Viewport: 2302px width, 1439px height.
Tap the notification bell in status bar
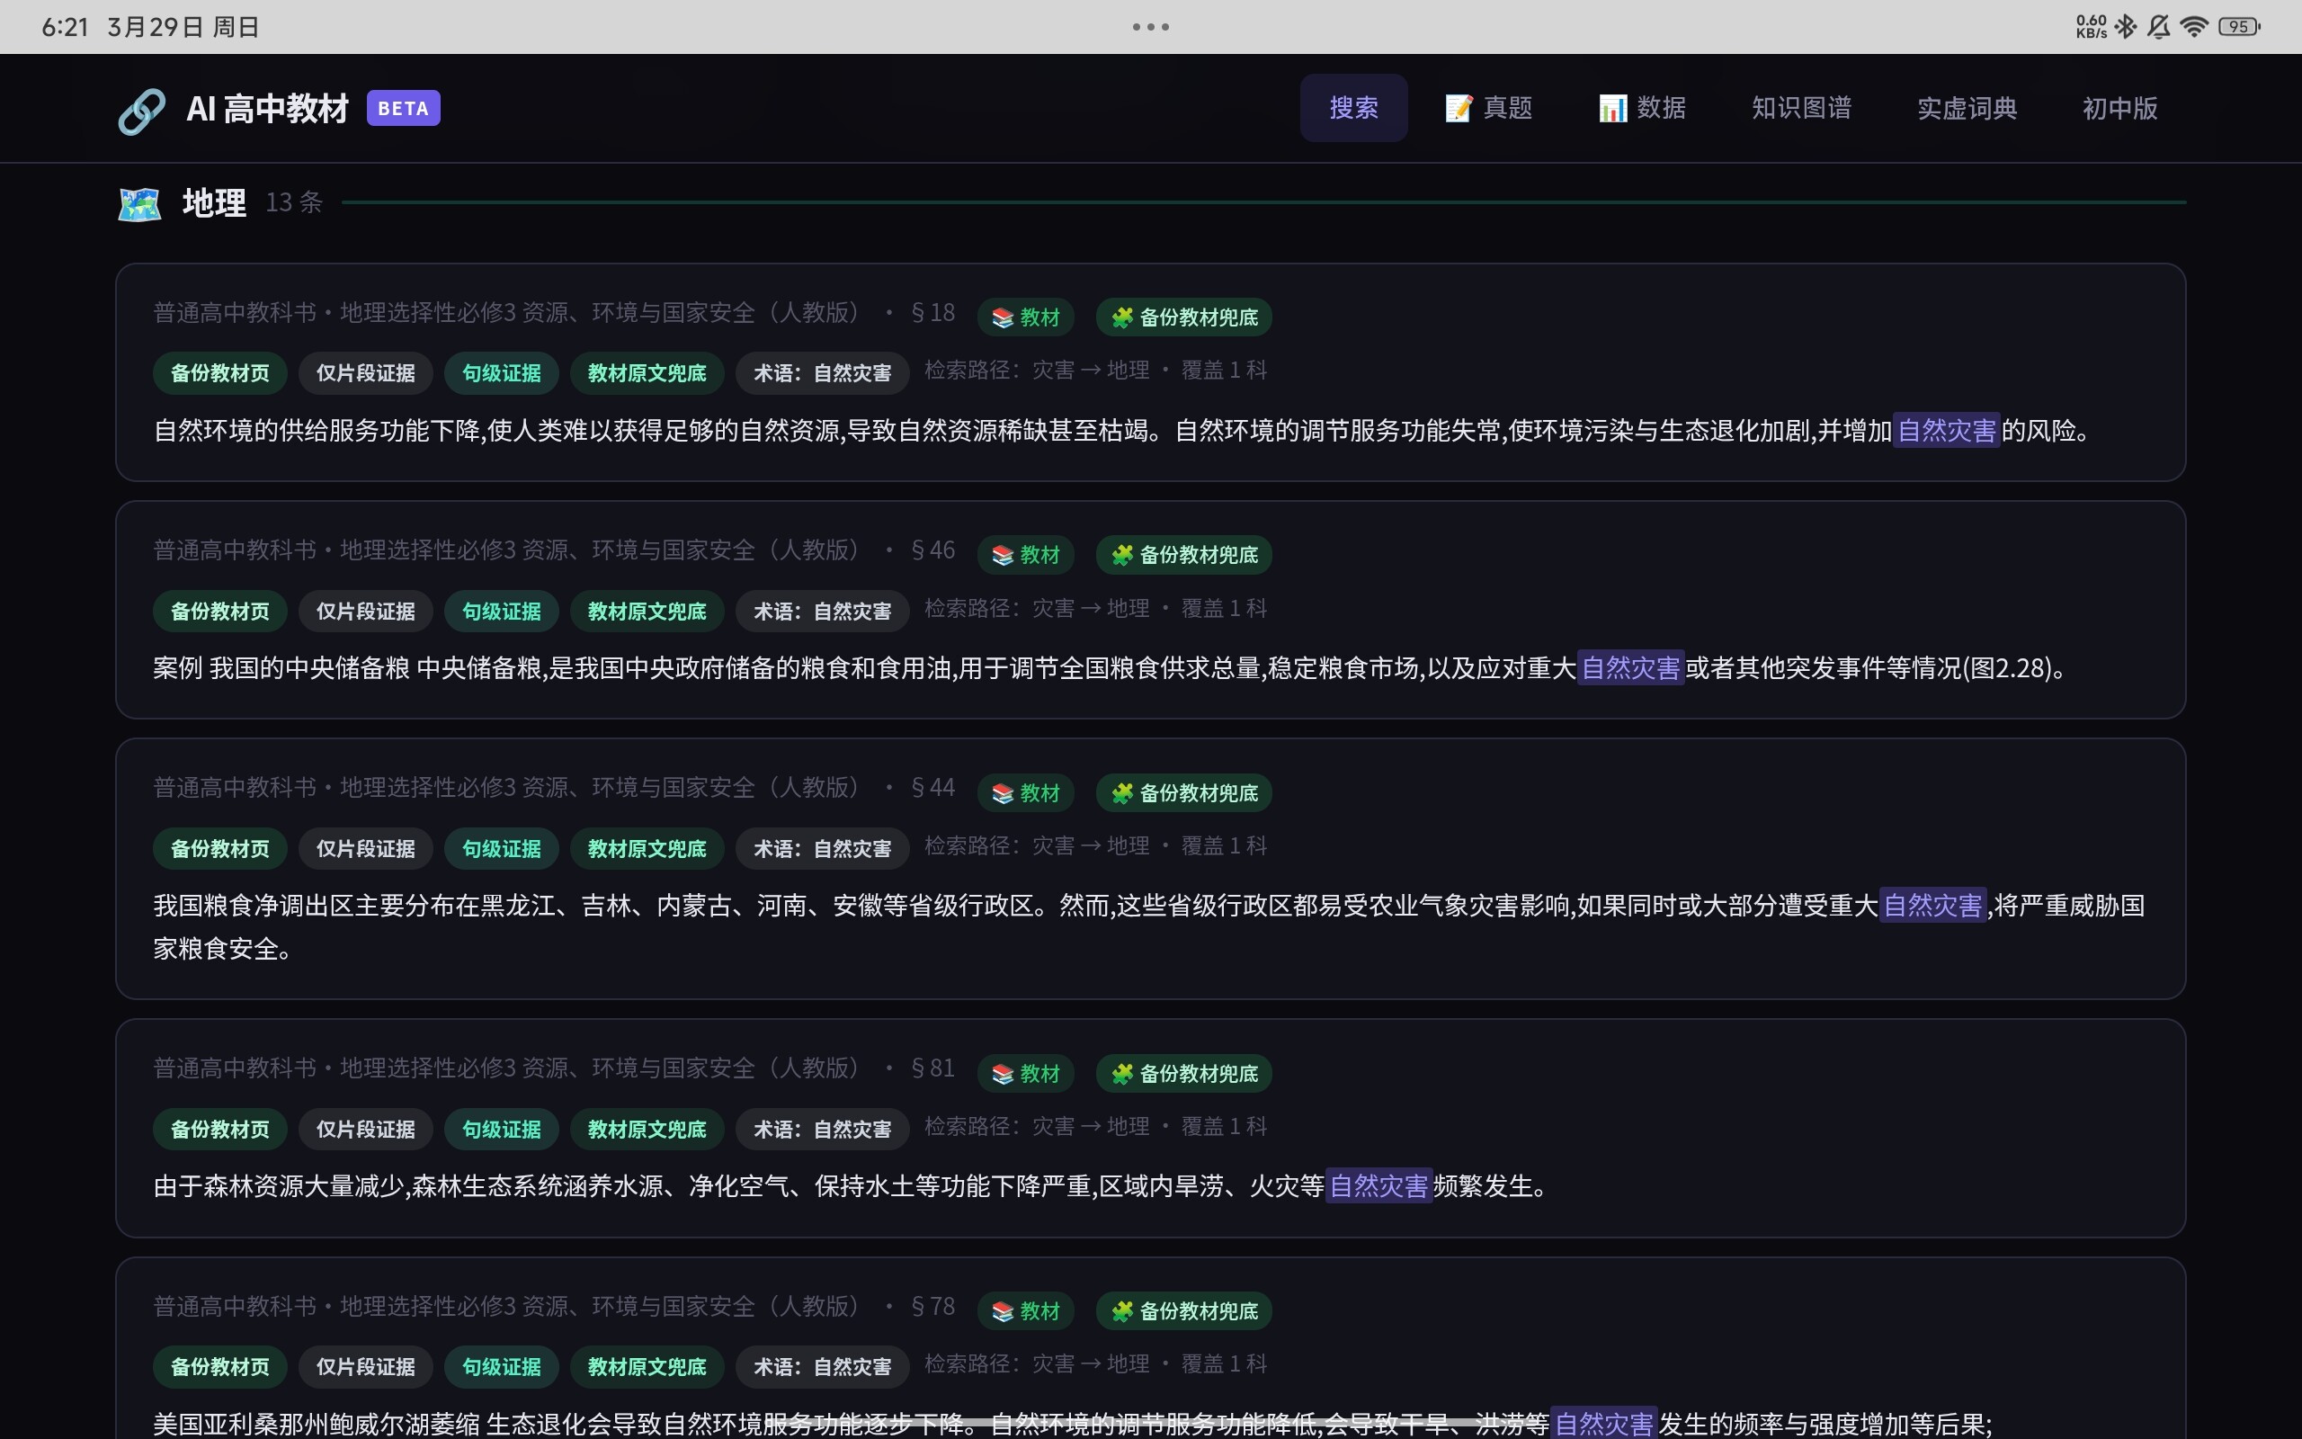(2158, 27)
